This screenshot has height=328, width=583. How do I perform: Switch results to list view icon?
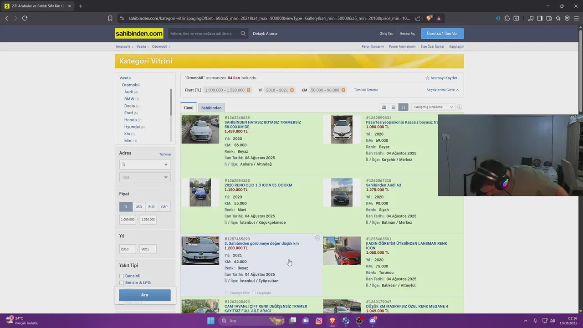pos(394,107)
